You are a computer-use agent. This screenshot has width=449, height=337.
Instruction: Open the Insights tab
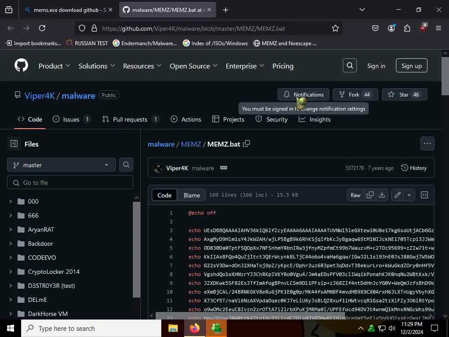314,119
